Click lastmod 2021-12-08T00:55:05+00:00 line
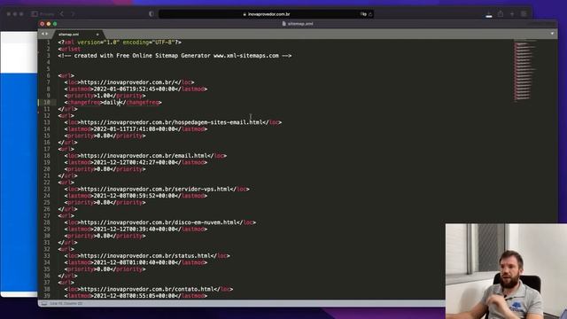The height and width of the screenshot is (319, 567). pyautogui.click(x=136, y=296)
